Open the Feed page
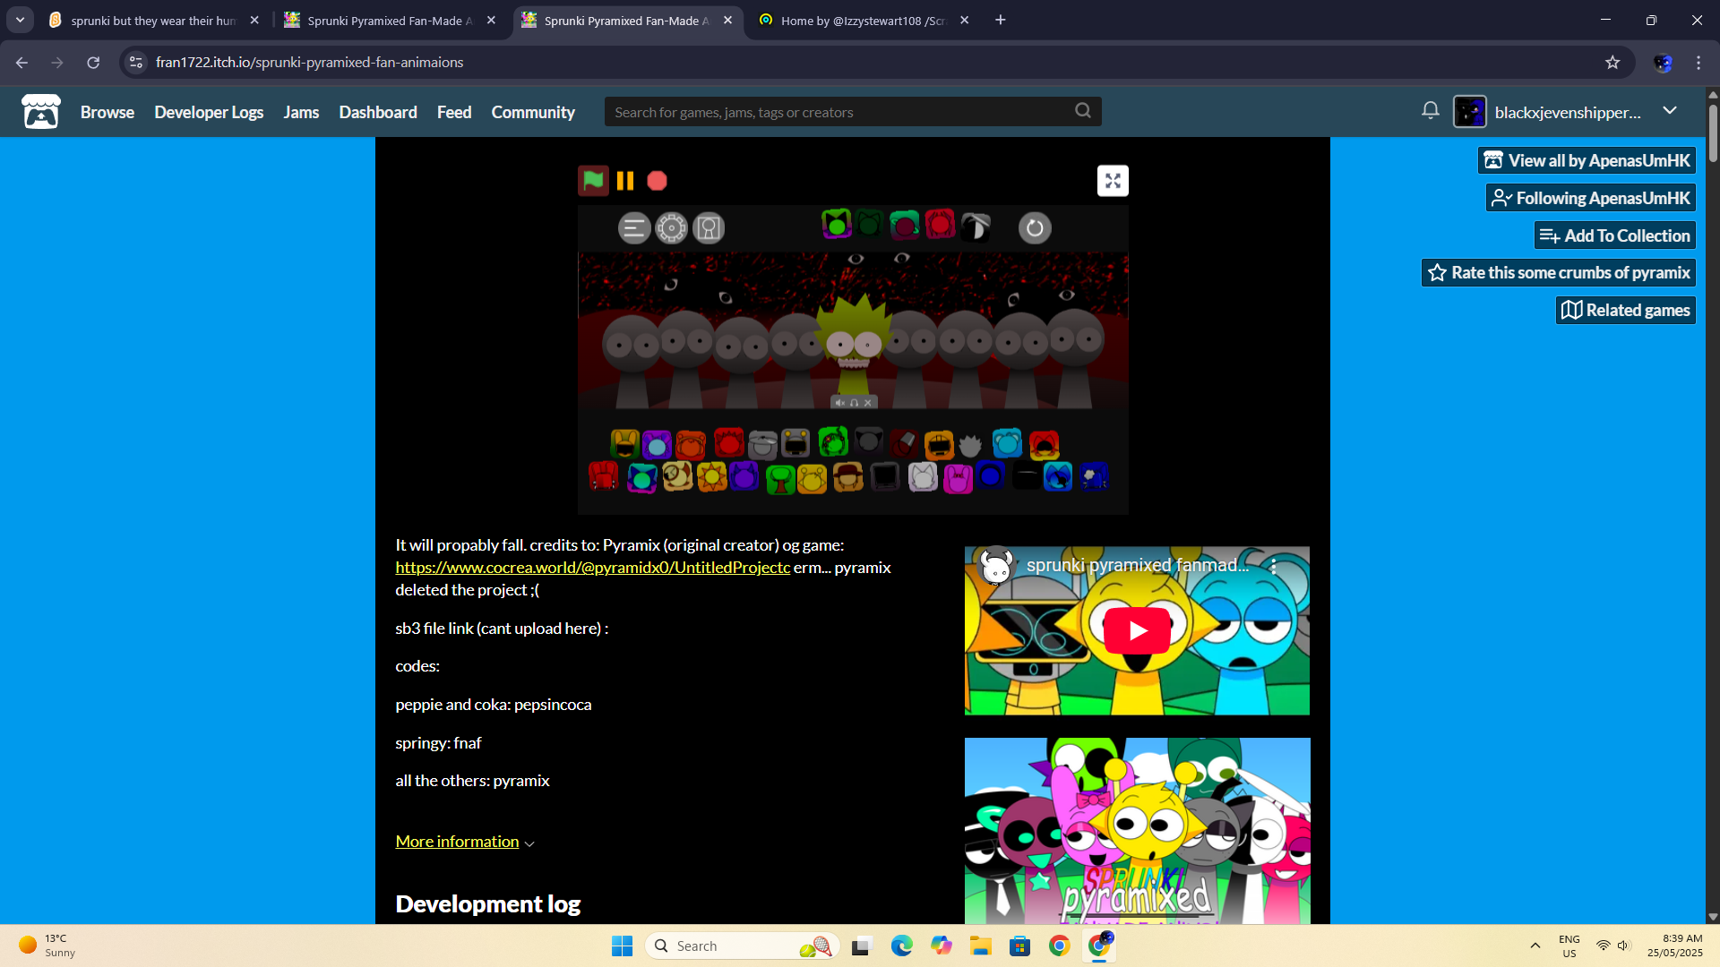This screenshot has width=1720, height=967. coord(454,112)
